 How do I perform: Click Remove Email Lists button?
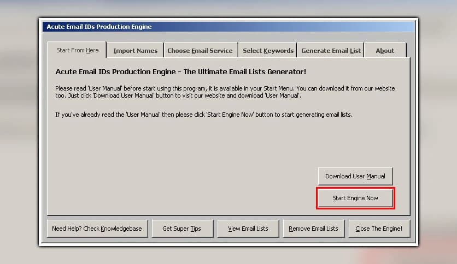pos(314,229)
